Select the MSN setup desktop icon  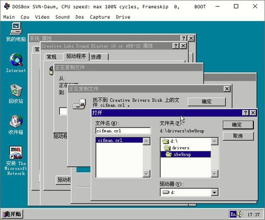(16, 160)
